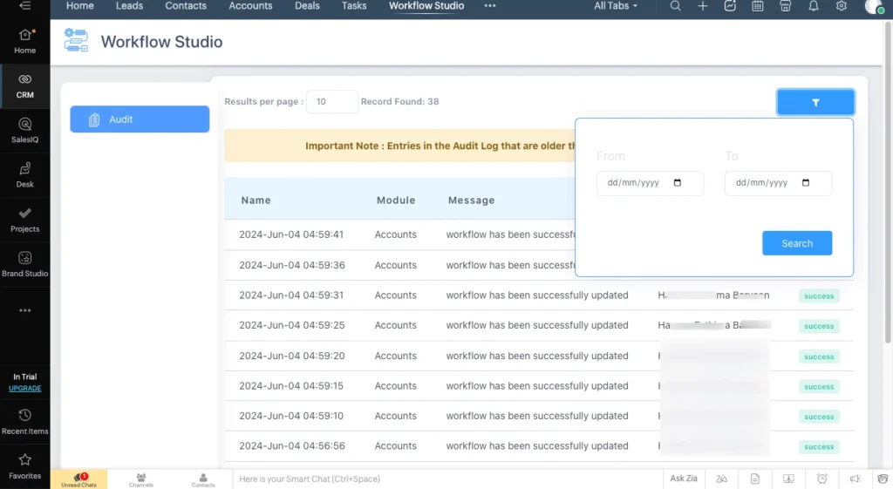Switch to the Accounts tab

(x=250, y=6)
